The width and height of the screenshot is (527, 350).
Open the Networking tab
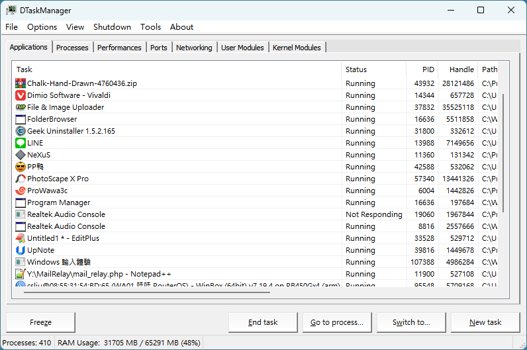[x=194, y=48]
